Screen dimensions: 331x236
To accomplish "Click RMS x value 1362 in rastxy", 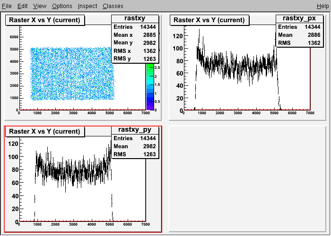I will 149,51.
